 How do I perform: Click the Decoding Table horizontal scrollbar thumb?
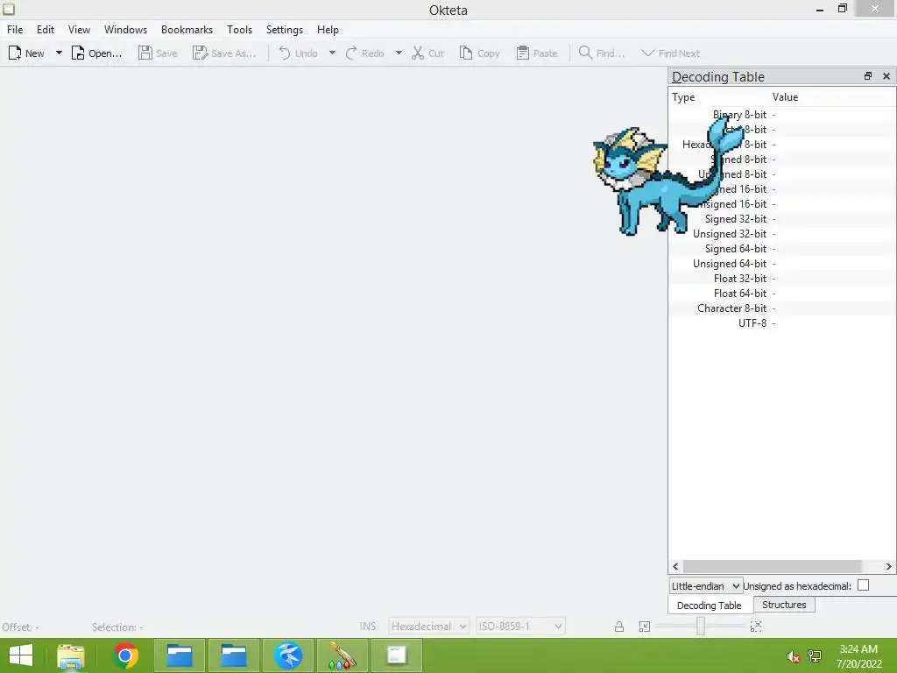pyautogui.click(x=773, y=567)
